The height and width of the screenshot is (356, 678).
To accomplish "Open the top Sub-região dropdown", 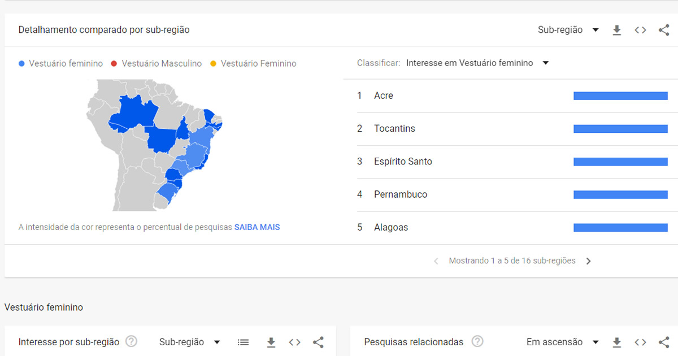I will click(x=568, y=30).
